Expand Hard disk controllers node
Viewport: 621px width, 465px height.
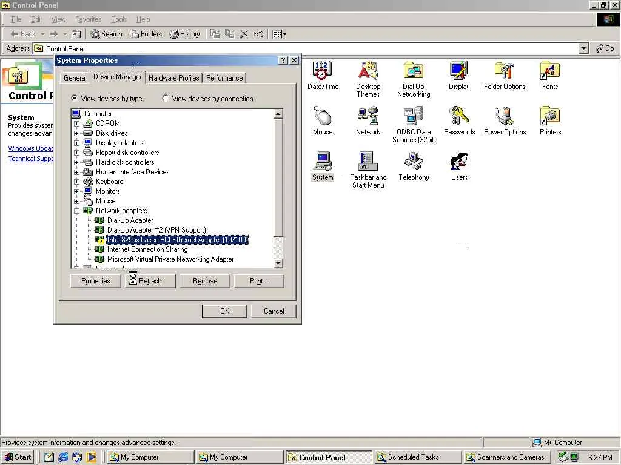(77, 162)
